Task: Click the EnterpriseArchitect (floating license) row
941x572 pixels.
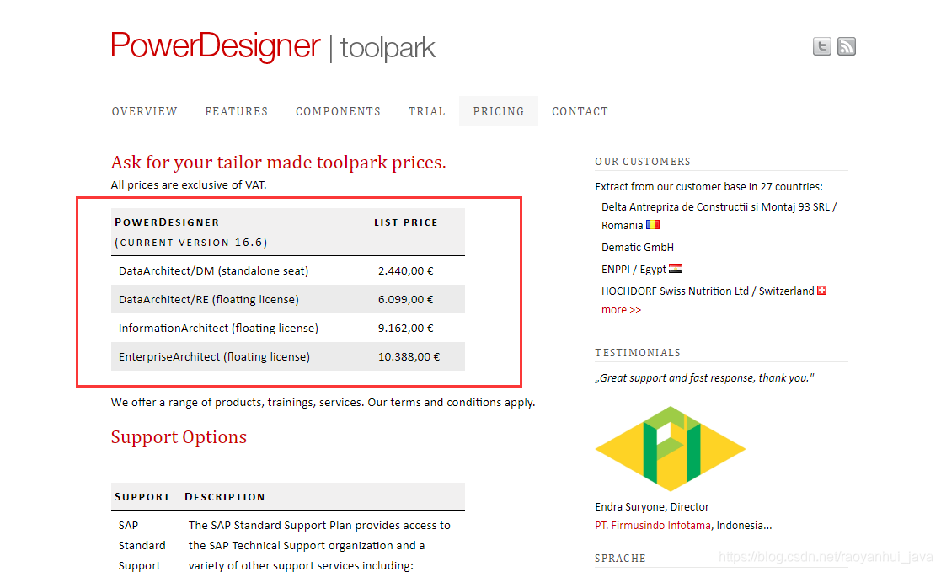Action: tap(288, 356)
